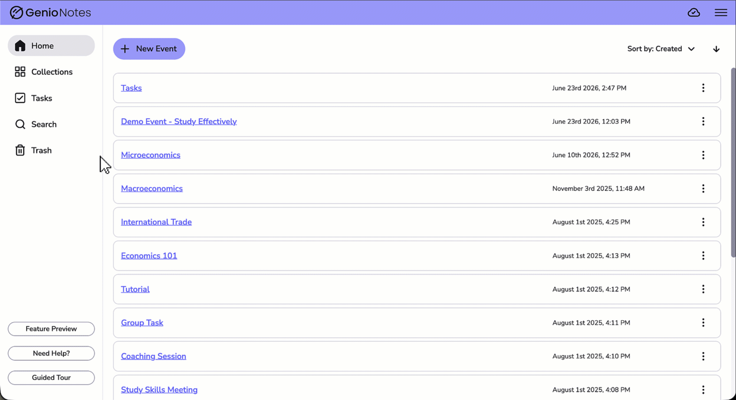The height and width of the screenshot is (400, 736).
Task: Open the Group Task event
Action: (142, 323)
